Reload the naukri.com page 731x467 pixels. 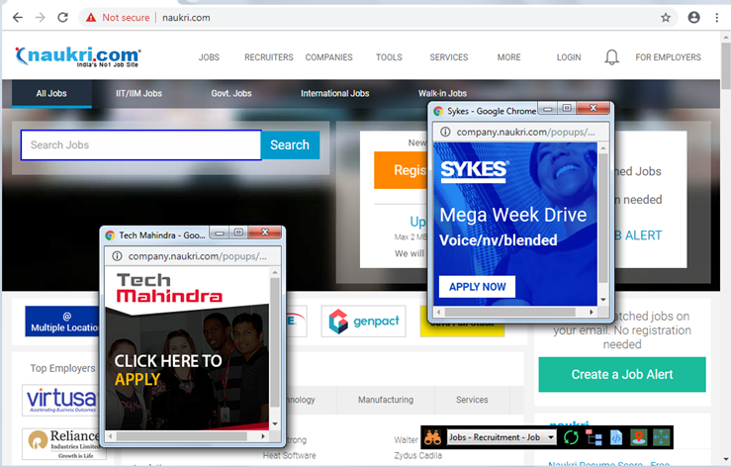coord(62,18)
